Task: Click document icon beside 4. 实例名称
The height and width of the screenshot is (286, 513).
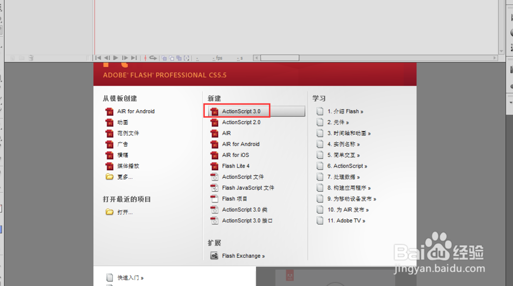Action: click(320, 144)
